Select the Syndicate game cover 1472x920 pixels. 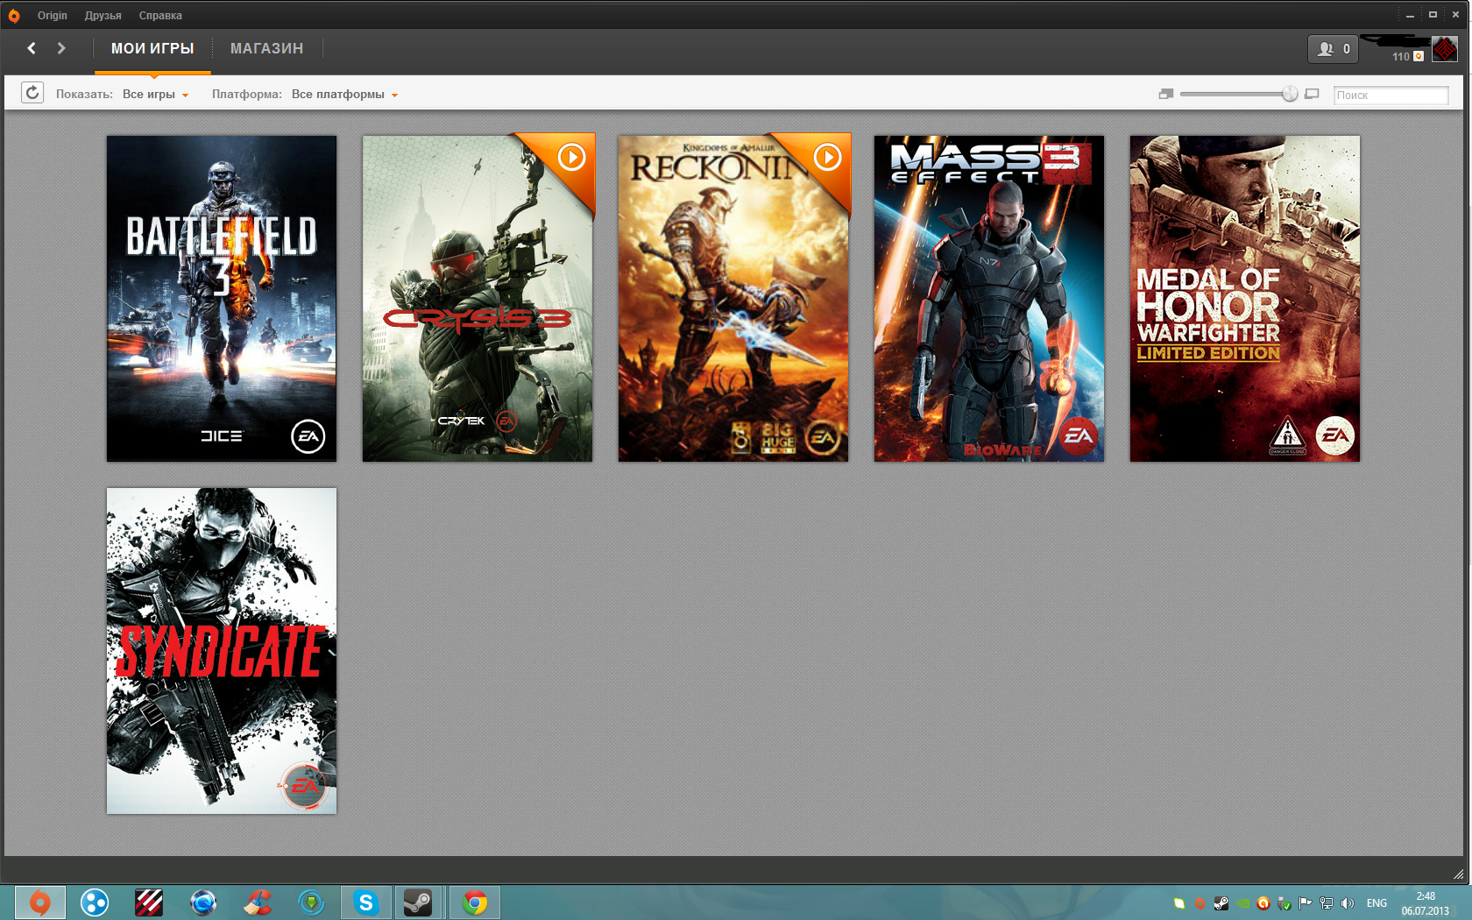tap(222, 651)
